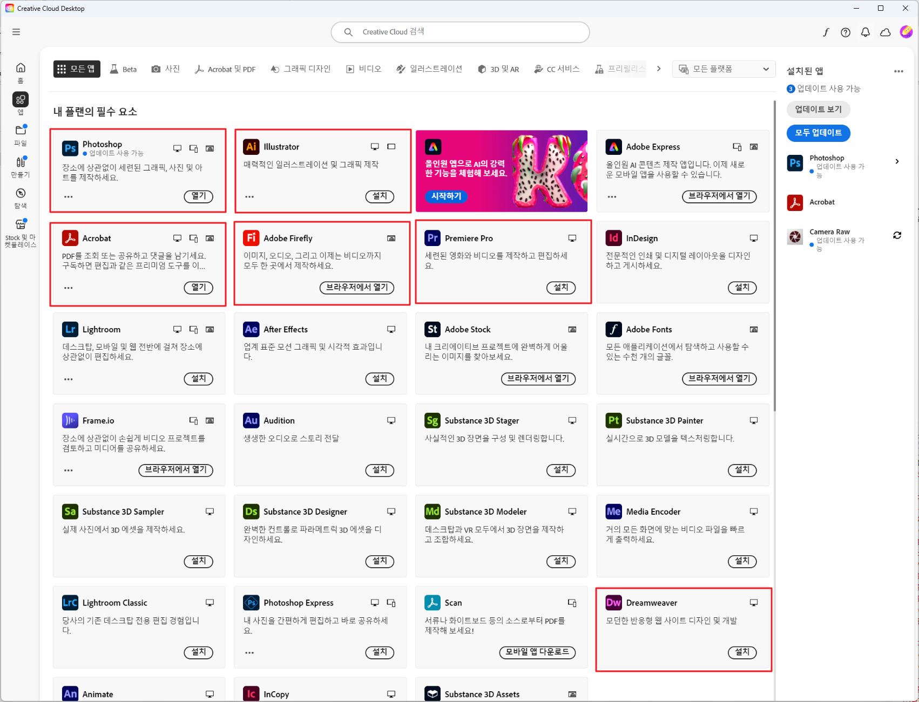Click the Adobe Firefly app icon
919x702 pixels.
click(252, 238)
